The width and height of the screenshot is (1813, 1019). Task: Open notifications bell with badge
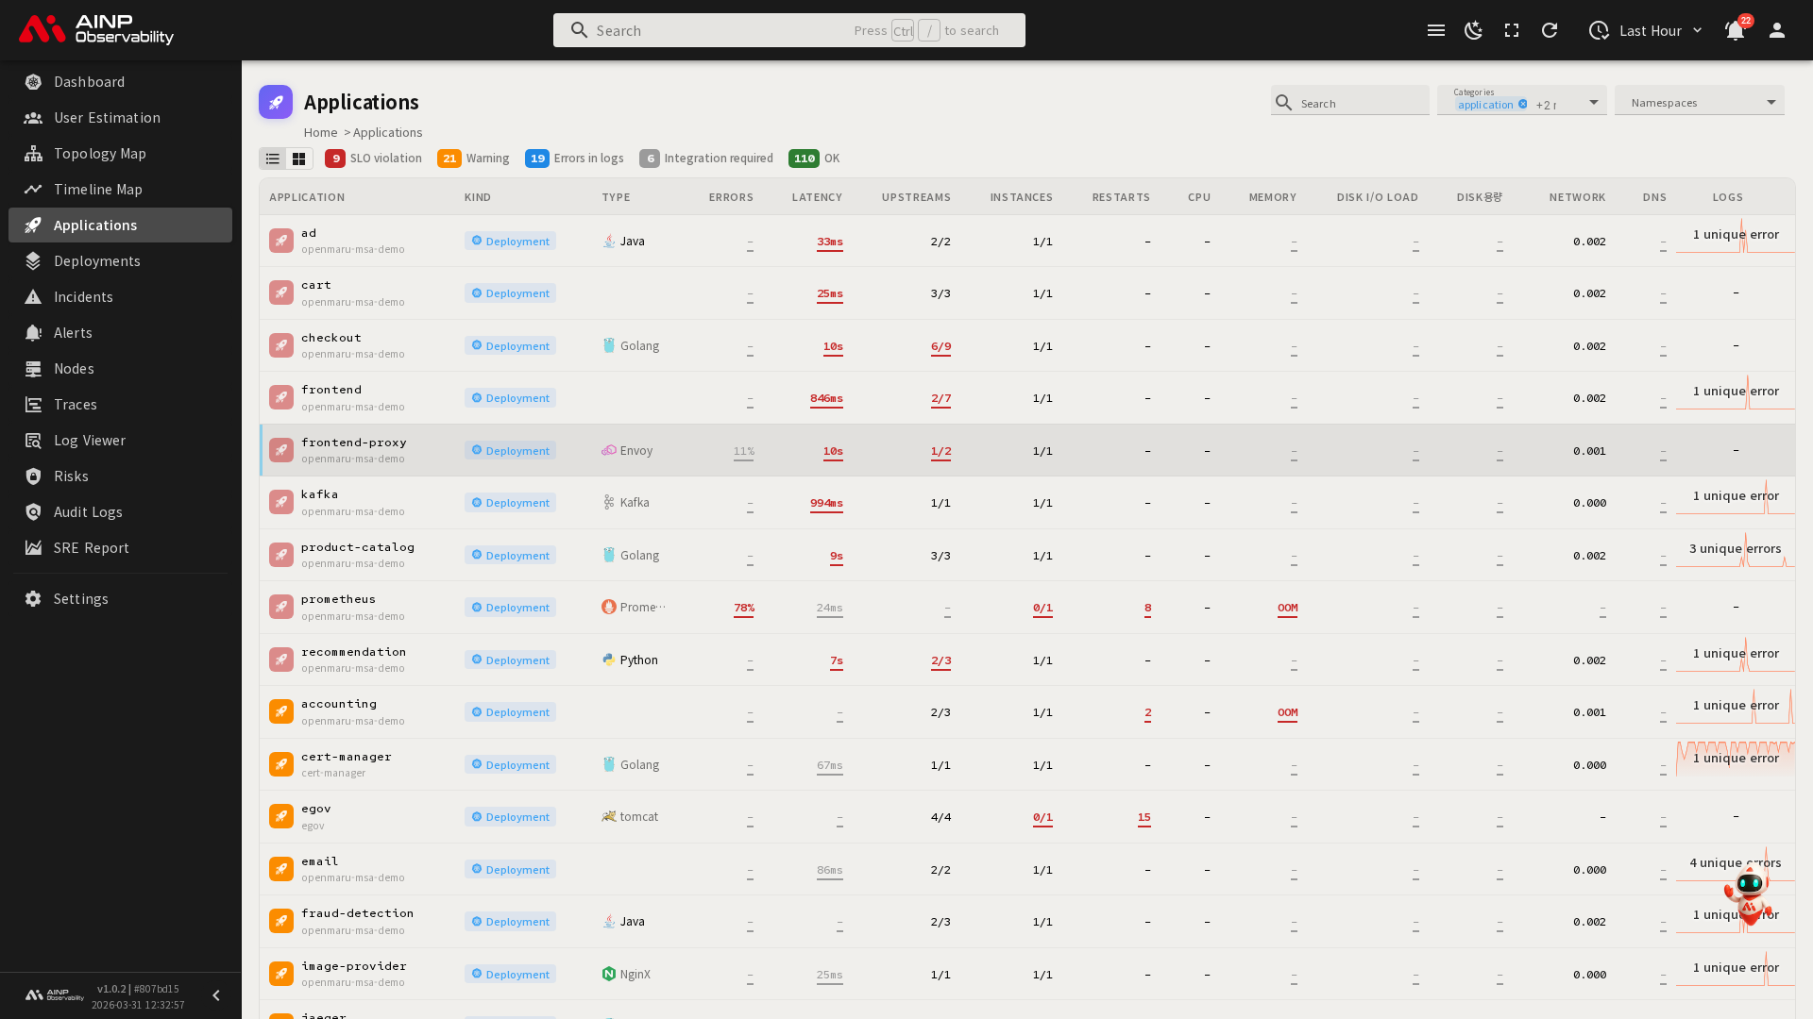1735,30
